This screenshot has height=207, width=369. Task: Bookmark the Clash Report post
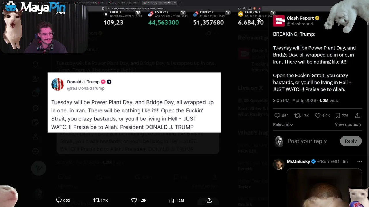point(338,116)
